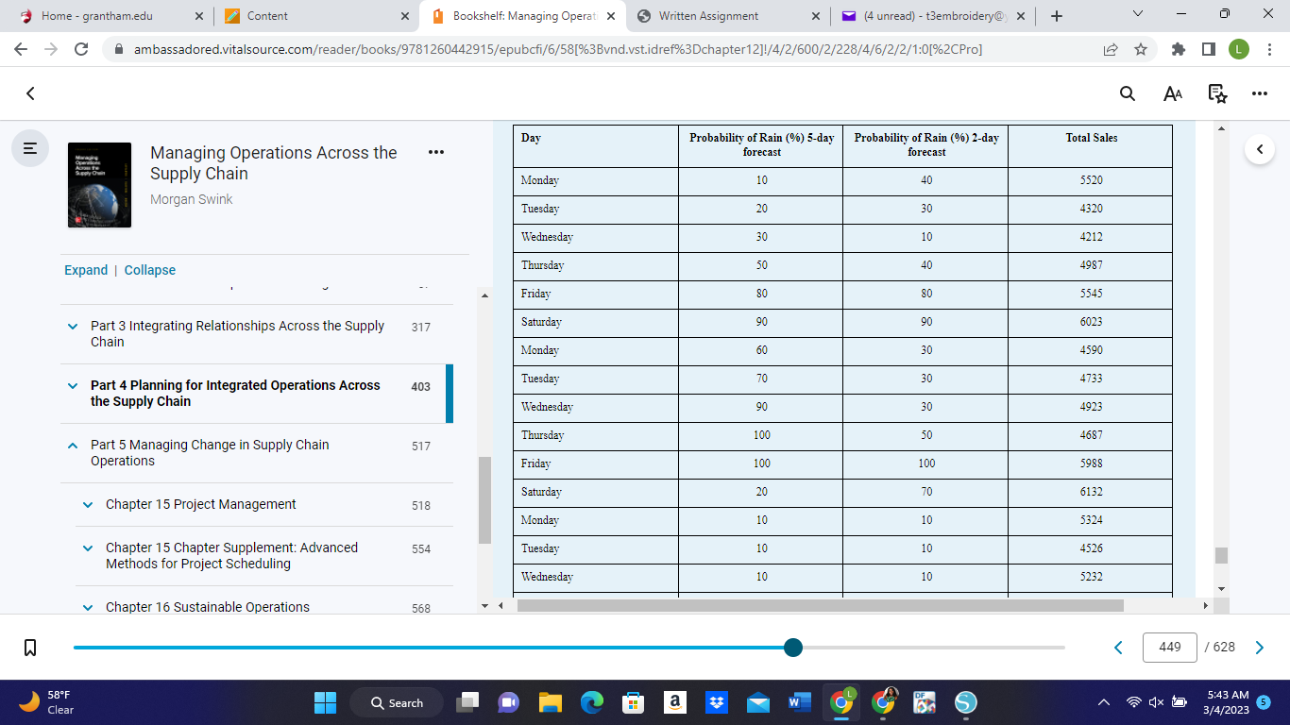Click total sales value 6132
1290x725 pixels.
pos(1091,492)
